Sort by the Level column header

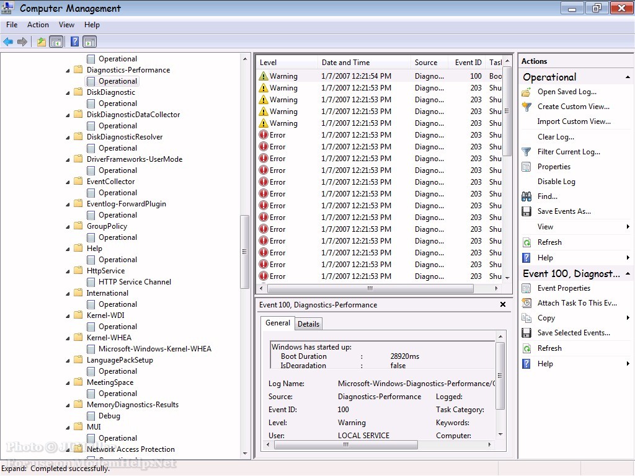tap(286, 63)
